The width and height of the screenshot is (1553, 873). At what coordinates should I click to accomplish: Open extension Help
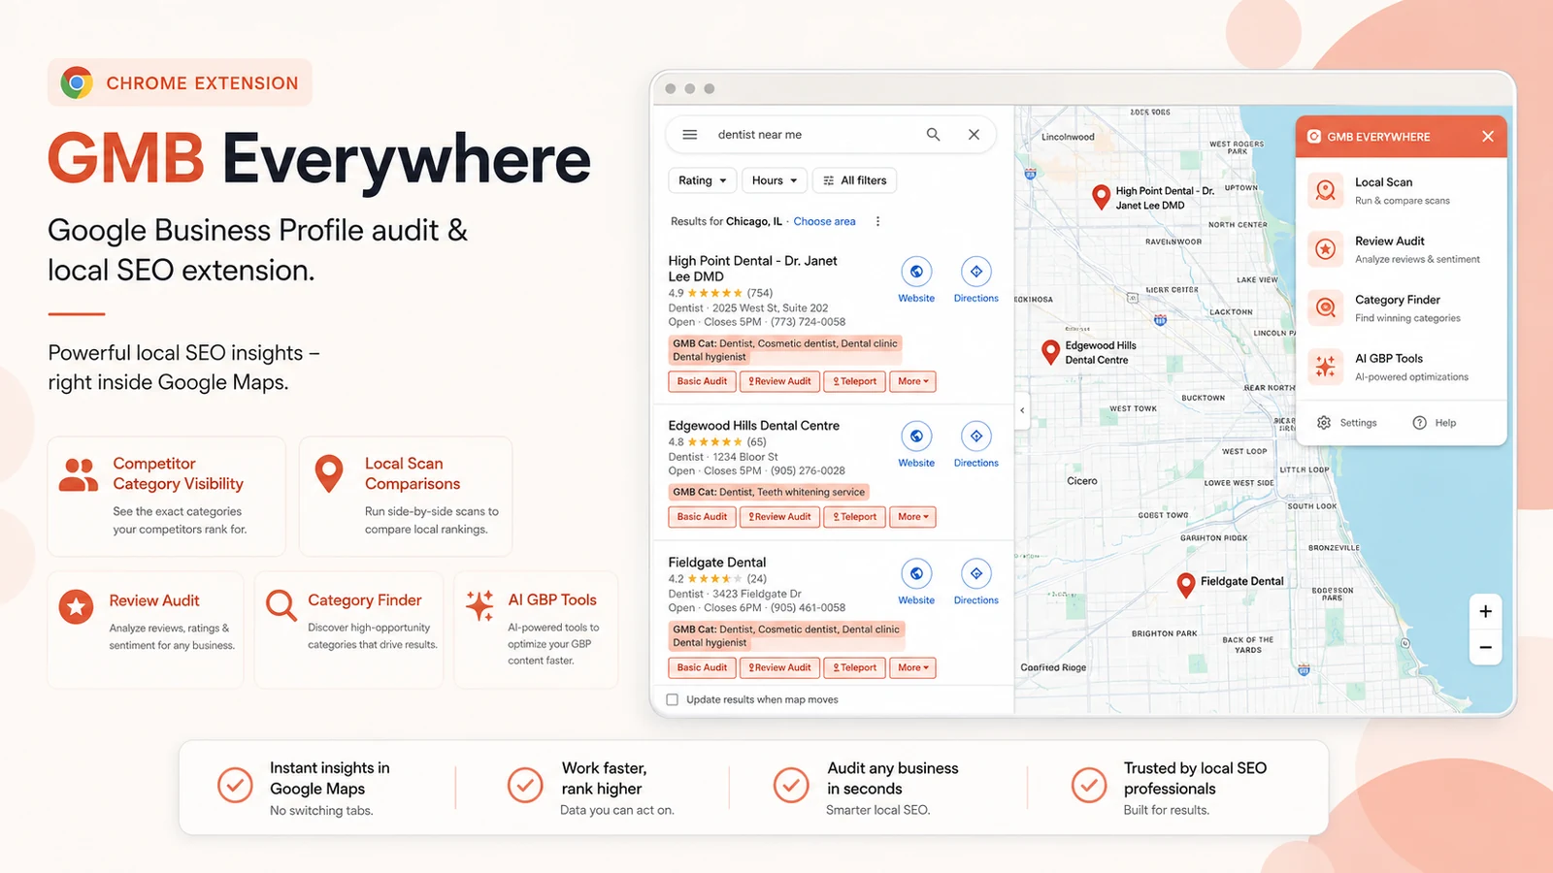pos(1435,423)
